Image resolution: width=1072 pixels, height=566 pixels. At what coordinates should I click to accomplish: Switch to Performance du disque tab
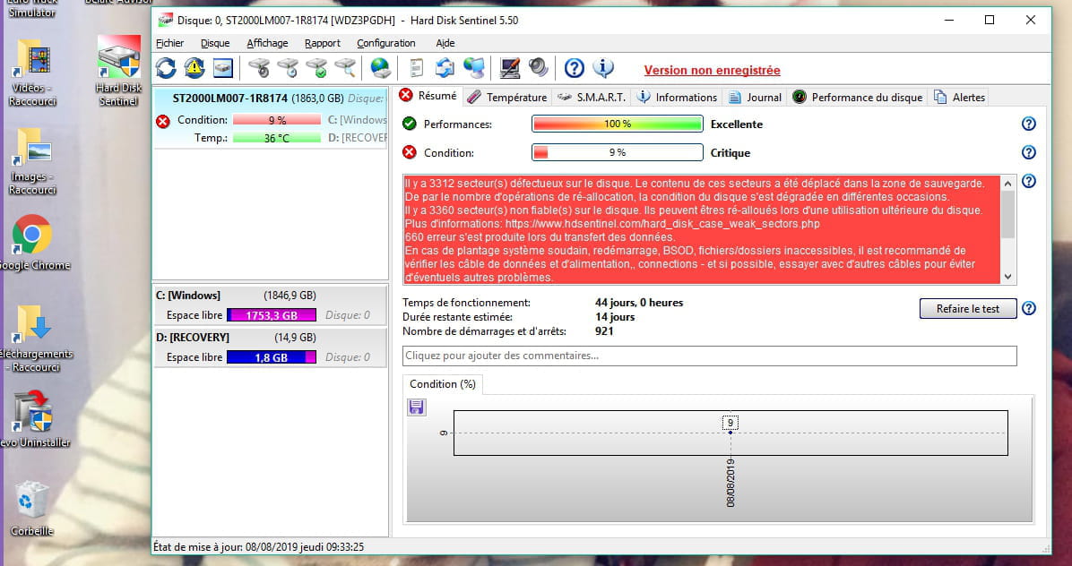(x=857, y=98)
